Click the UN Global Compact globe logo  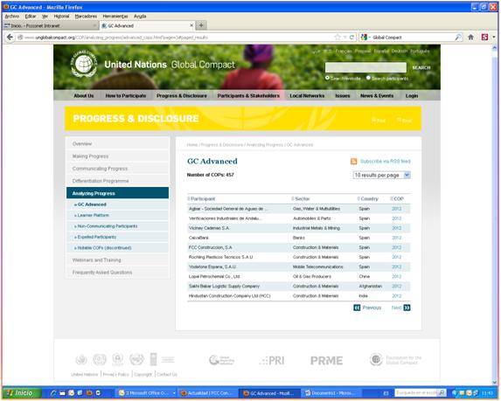84,64
